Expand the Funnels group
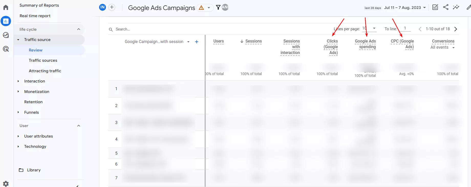 pyautogui.click(x=18, y=112)
